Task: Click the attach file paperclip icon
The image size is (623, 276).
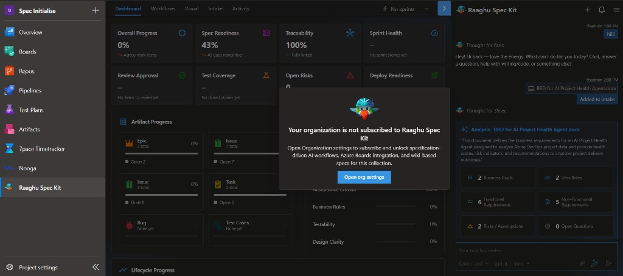Action: point(582,263)
